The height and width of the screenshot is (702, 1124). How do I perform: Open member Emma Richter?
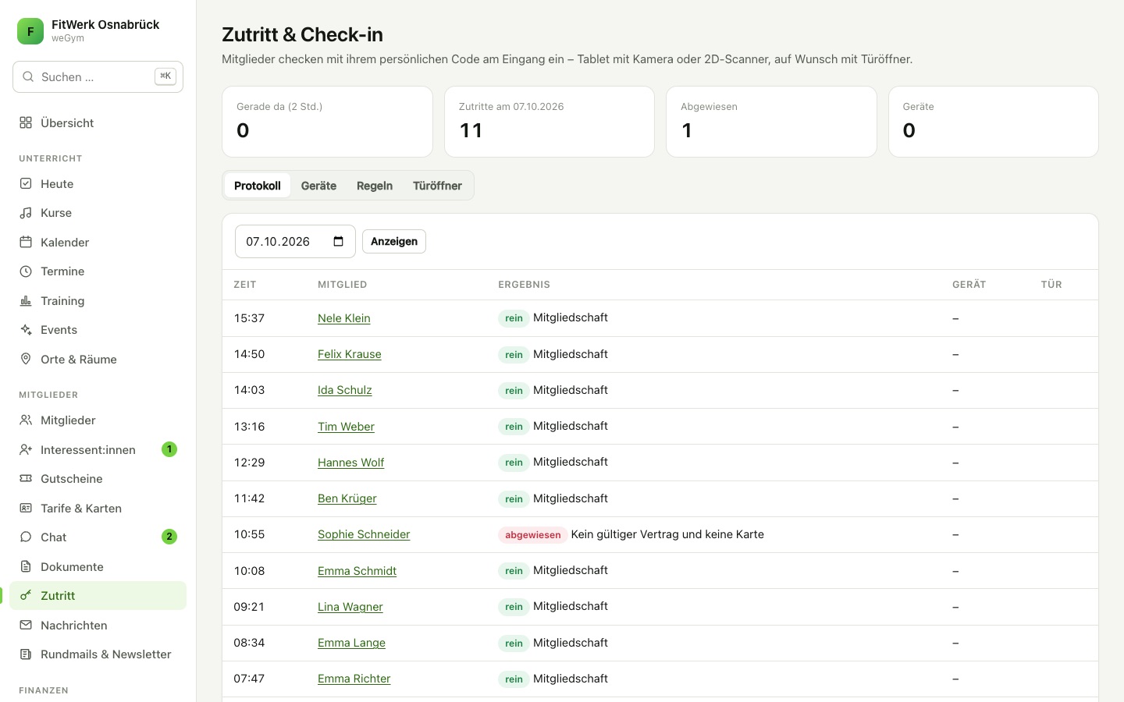[354, 679]
